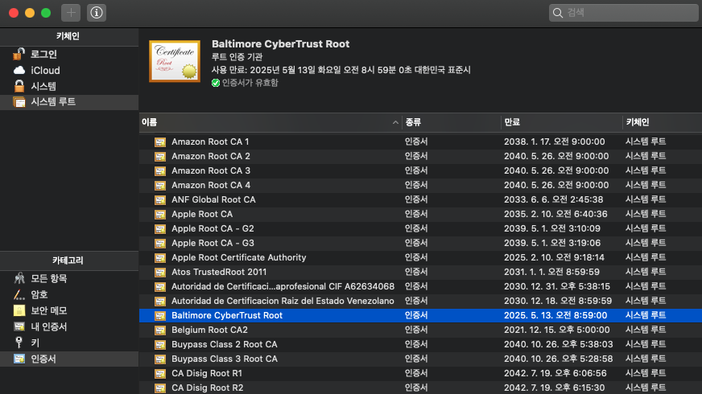Click the certificate icon next to 인증서 category
This screenshot has height=394, width=702.
19,359
